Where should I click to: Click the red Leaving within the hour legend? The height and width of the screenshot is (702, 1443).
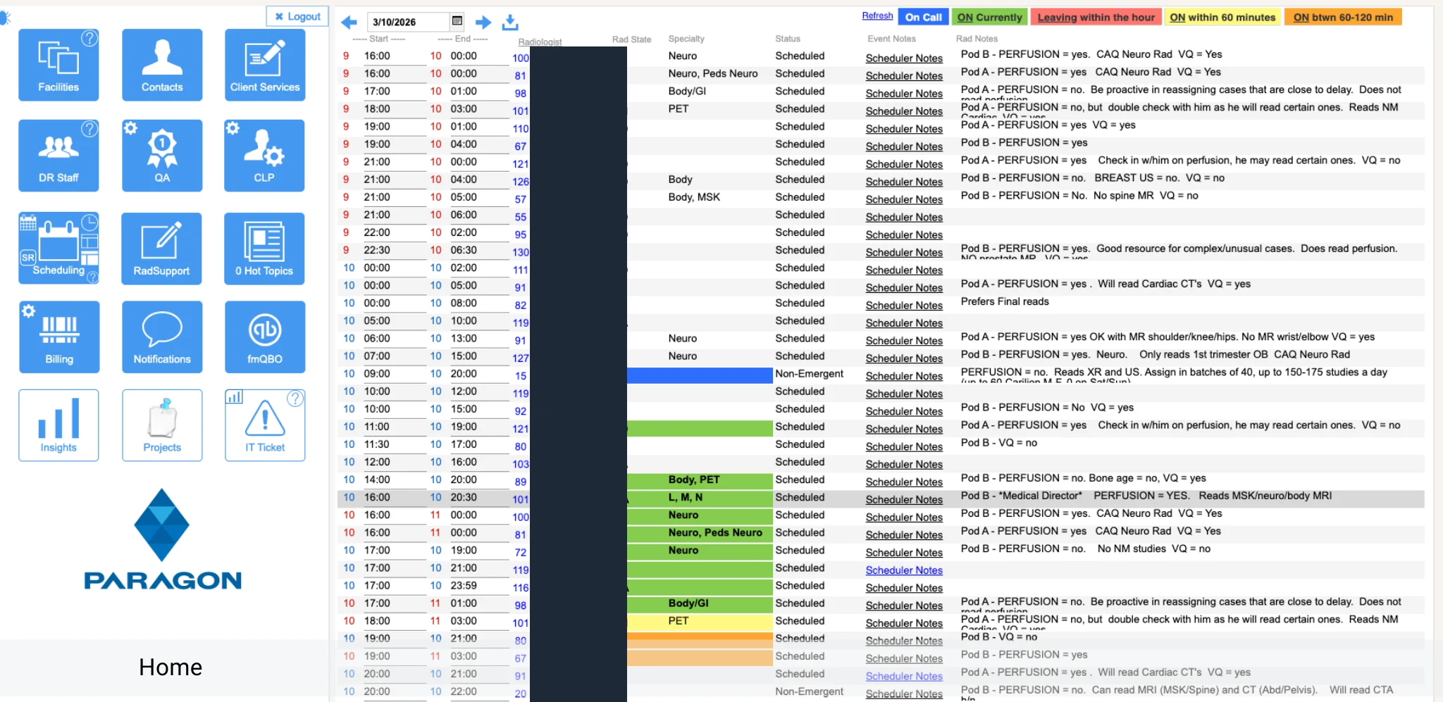coord(1096,17)
